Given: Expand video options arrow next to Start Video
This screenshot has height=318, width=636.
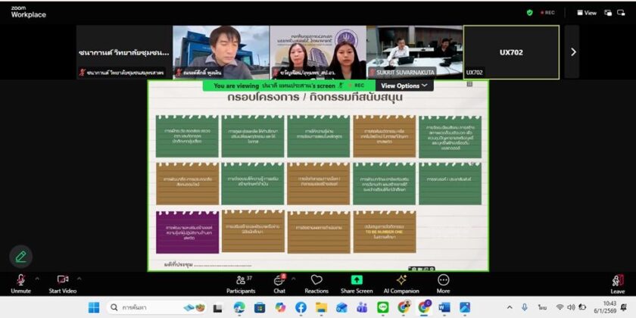Looking at the screenshot, I should click(x=79, y=277).
